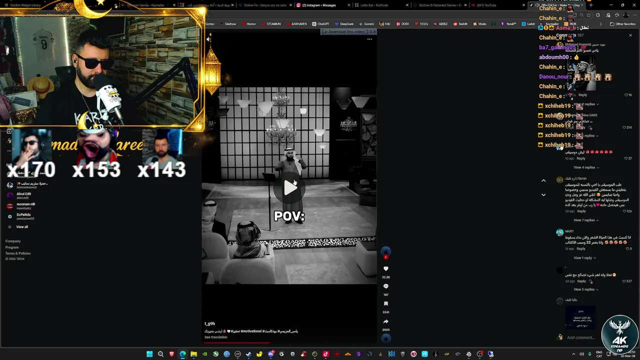The image size is (640, 360).
Task: Expand View 1 reply
Action: 585,258
